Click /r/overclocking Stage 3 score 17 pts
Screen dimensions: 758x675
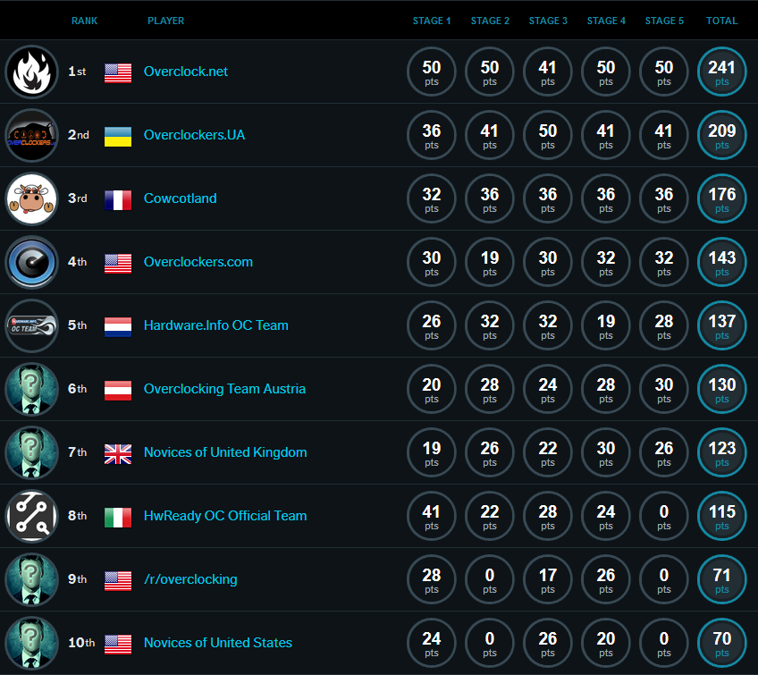tap(548, 579)
